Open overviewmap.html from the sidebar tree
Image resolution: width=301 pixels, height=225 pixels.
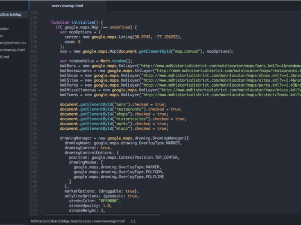tap(13, 50)
